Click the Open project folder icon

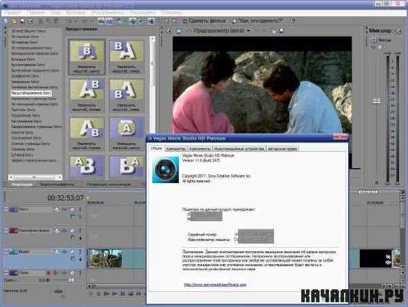(14, 21)
